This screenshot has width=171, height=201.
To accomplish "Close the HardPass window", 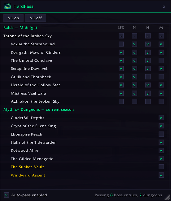I will (x=164, y=7).
